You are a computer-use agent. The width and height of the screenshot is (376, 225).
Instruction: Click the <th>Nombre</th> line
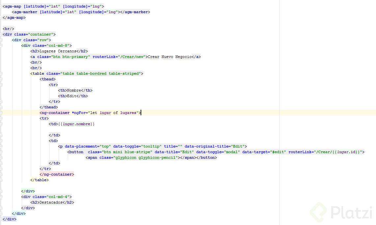75,91
